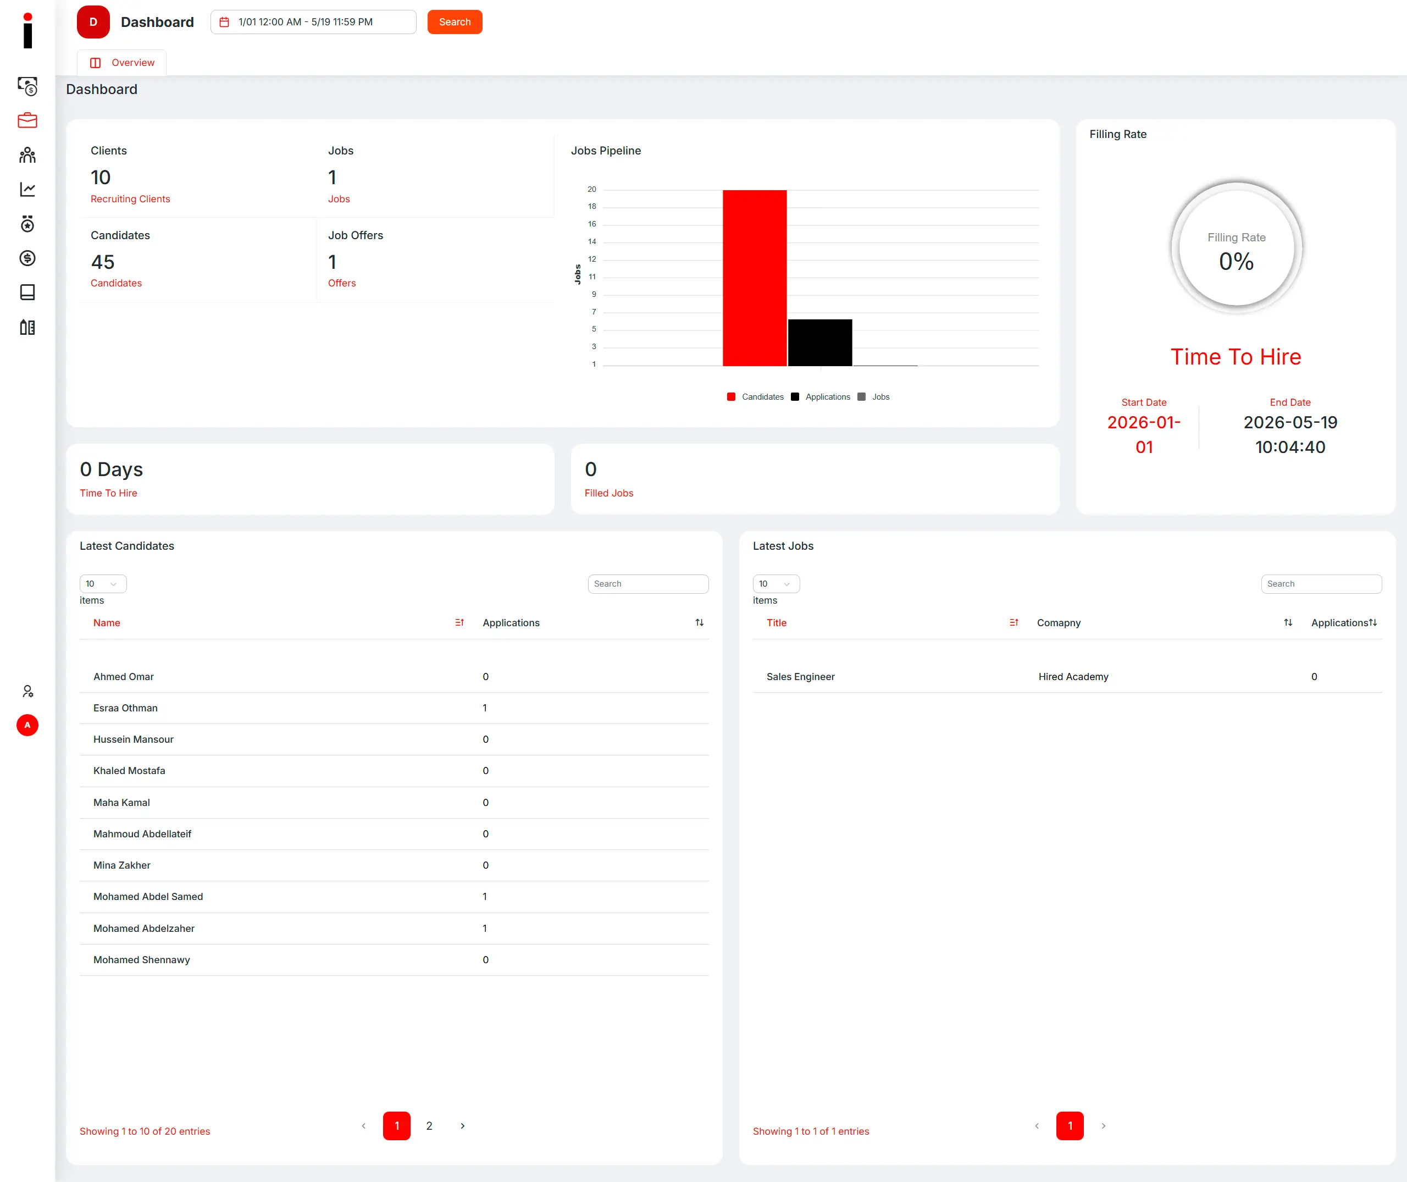1407x1182 pixels.
Task: Go to previous jobs page arrow
Action: pos(1037,1126)
